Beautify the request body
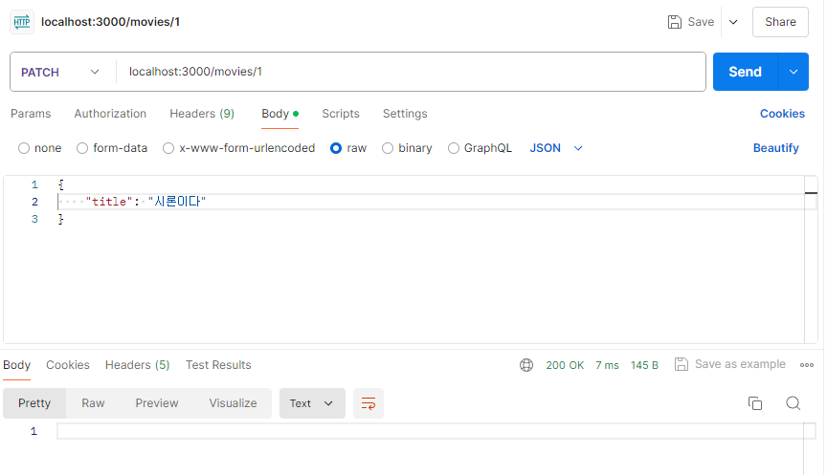Image resolution: width=827 pixels, height=475 pixels. 776,148
